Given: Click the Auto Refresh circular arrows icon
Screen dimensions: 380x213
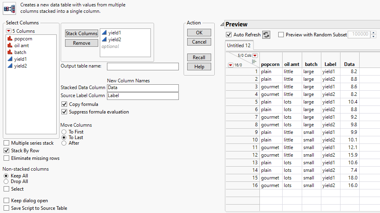Looking at the screenshot, I should click(x=266, y=35).
